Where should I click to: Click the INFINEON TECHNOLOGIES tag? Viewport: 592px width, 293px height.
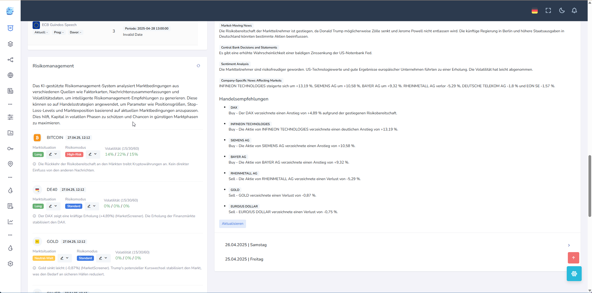pos(250,124)
